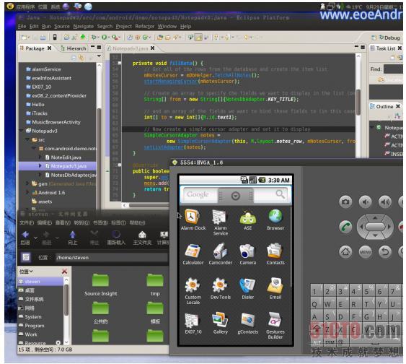Expand gen folder in Package Explorer
The height and width of the screenshot is (364, 406).
coord(27,183)
